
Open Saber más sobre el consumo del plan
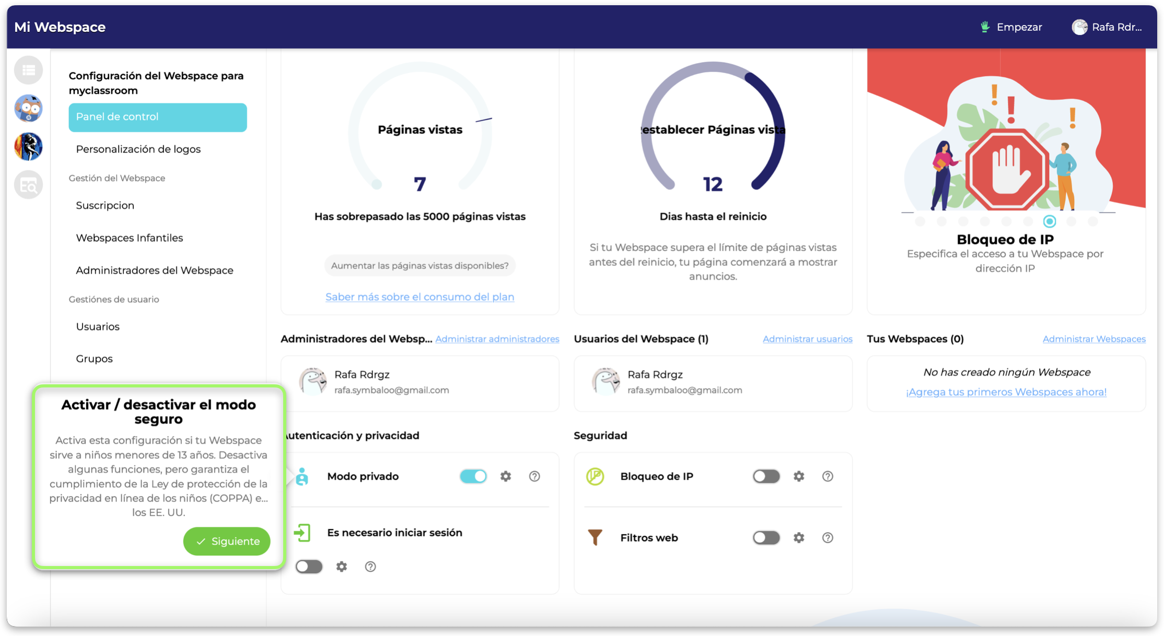420,297
